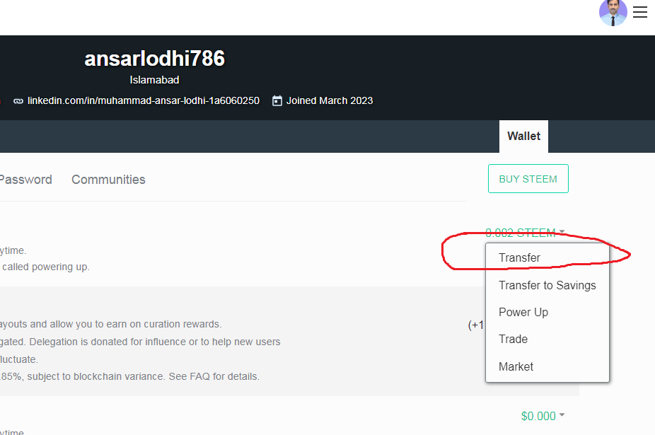Click the curation rewards description text
This screenshot has width=655, height=435.
pos(110,324)
